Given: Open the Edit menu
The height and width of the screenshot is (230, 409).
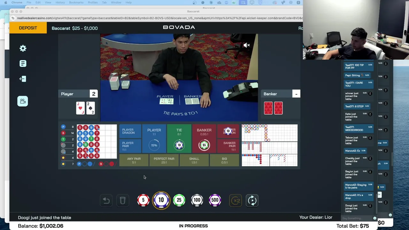Looking at the screenshot, I should [38, 3].
